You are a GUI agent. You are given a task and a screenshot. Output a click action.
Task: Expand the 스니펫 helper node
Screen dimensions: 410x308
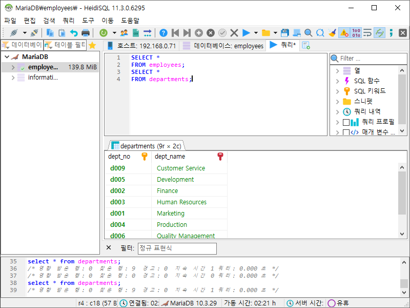point(337,102)
